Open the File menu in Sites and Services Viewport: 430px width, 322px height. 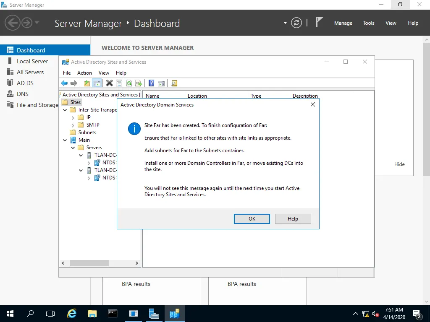tap(67, 73)
